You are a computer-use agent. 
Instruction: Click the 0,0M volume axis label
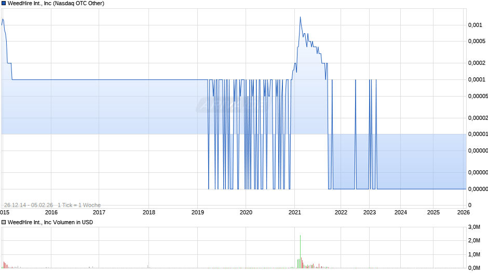pos(474,268)
